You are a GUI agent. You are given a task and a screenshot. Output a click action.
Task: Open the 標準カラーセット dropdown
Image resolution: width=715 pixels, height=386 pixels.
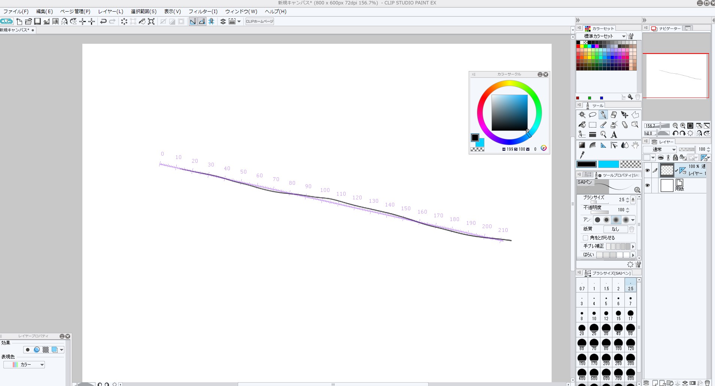click(602, 36)
